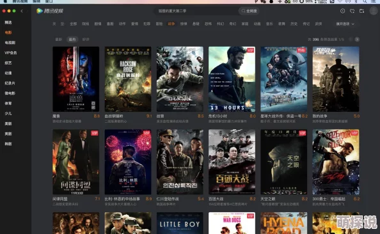Open VIP会员 in the sidebar
Screen dimensions: 380x234
click(x=10, y=52)
